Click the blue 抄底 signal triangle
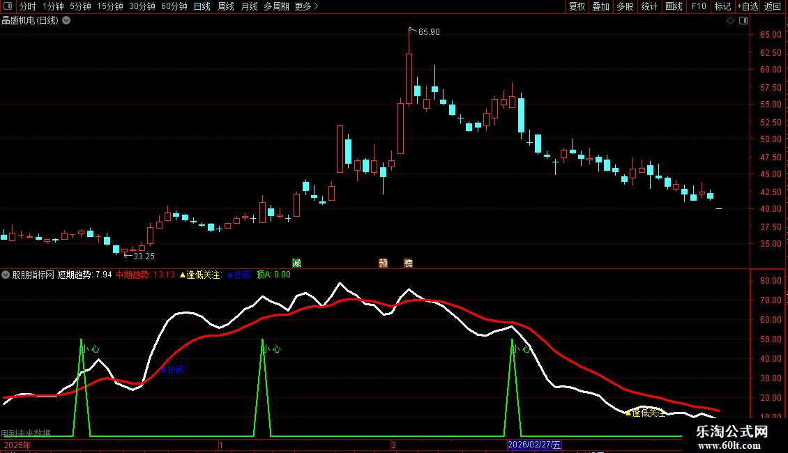This screenshot has width=788, height=453. (164, 369)
